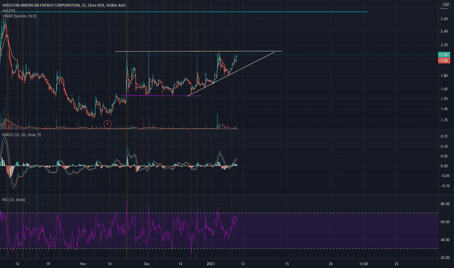Click the 2.60 price axis label

coord(444,19)
